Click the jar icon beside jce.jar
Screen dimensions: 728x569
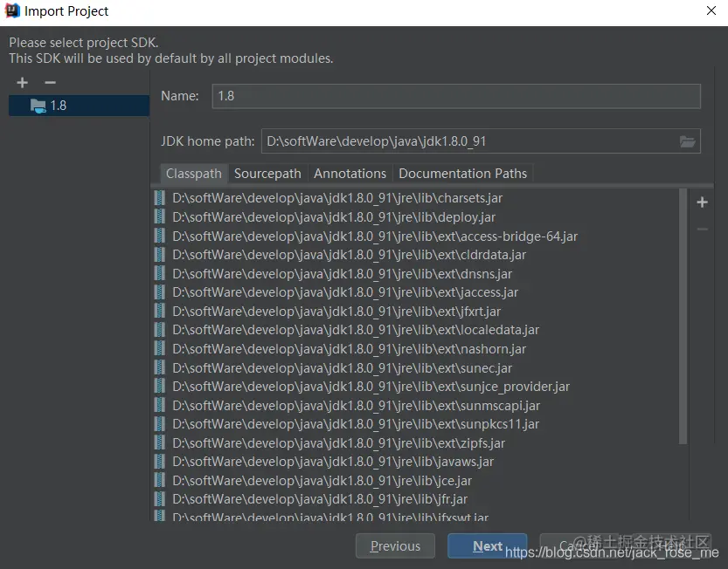[x=159, y=481]
